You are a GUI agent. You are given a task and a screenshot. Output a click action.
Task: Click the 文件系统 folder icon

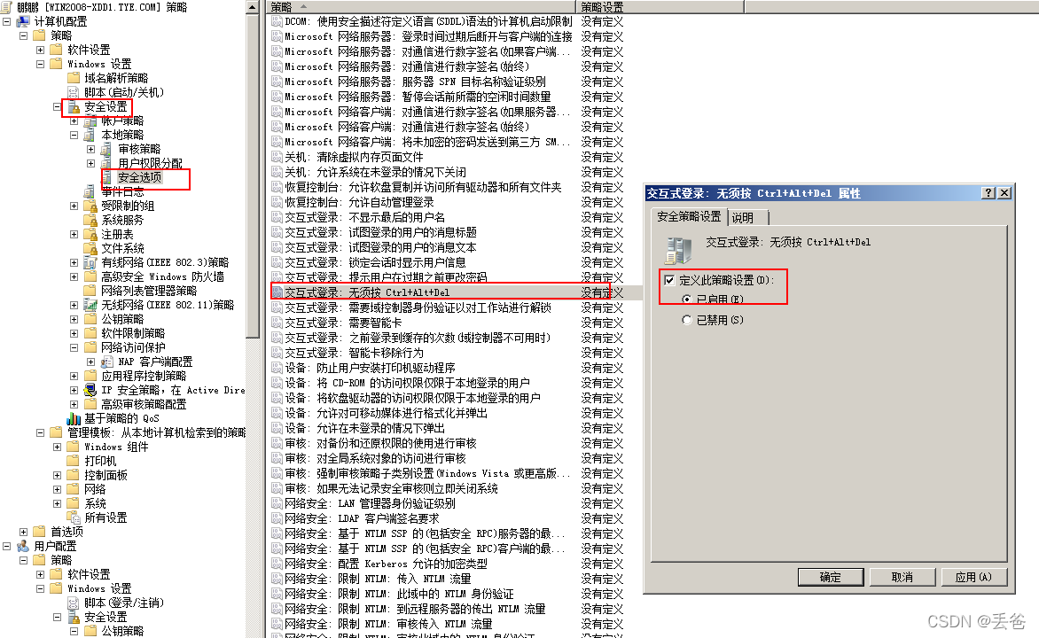click(x=90, y=248)
